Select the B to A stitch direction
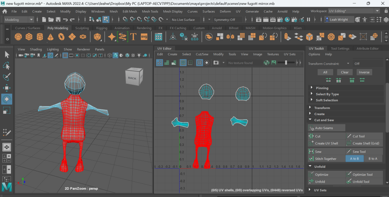This screenshot has width=389, height=197. 373,159
